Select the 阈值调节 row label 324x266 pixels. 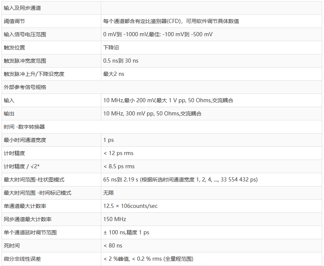[x=14, y=21]
